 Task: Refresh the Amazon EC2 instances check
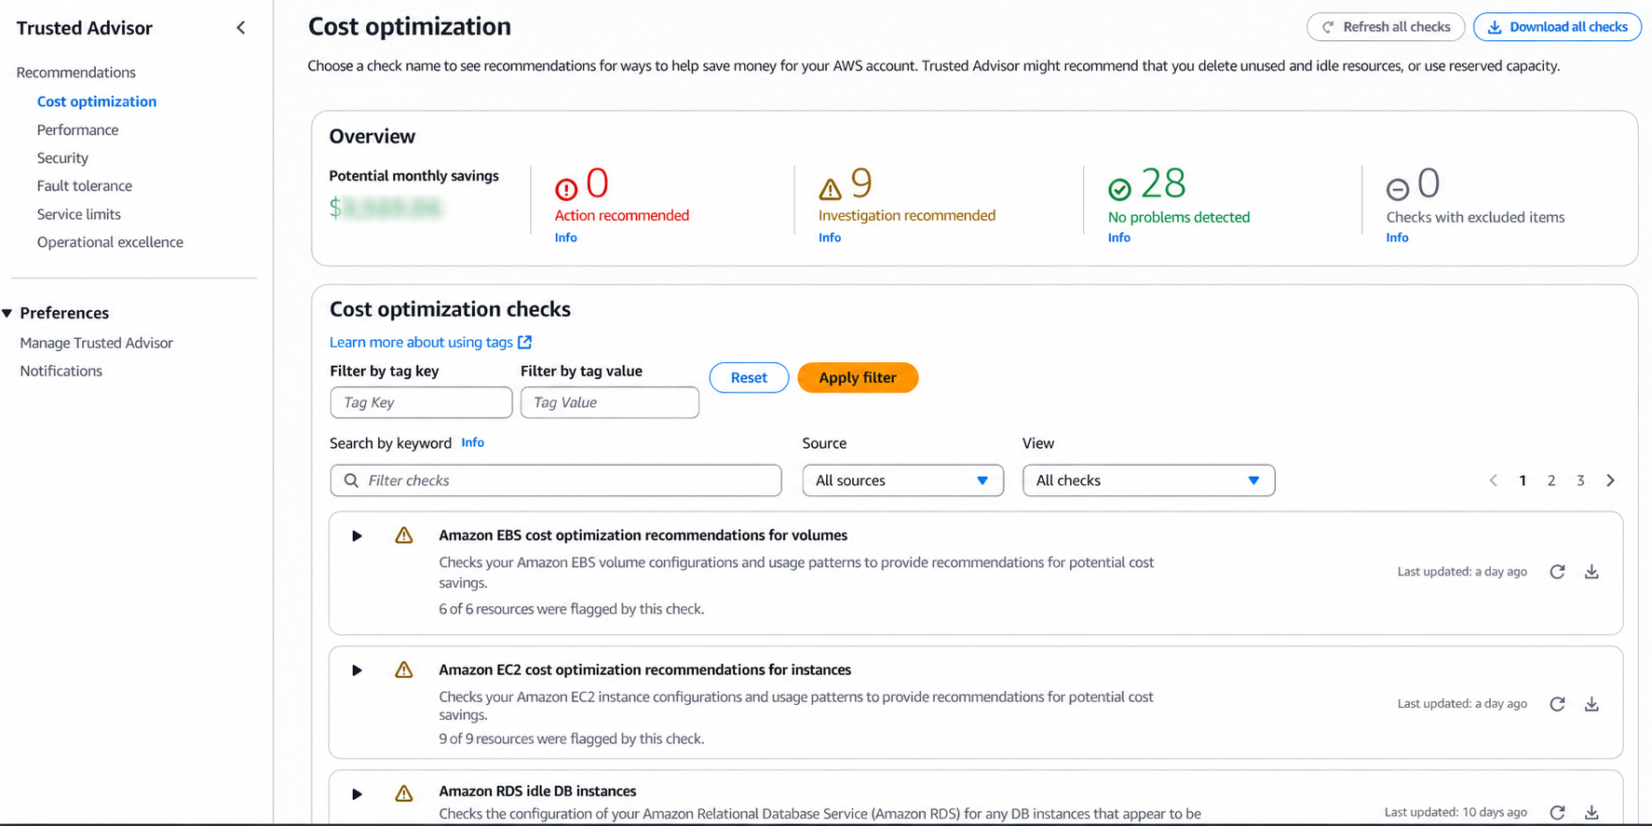click(x=1557, y=704)
